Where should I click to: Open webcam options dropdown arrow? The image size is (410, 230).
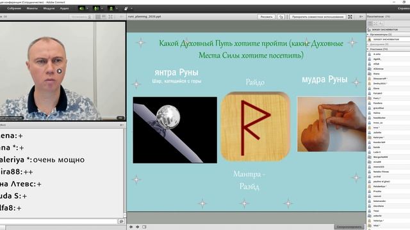[117, 8]
